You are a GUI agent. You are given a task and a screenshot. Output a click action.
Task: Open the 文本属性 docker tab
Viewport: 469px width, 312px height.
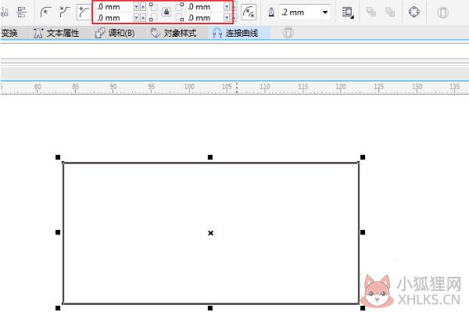point(56,33)
